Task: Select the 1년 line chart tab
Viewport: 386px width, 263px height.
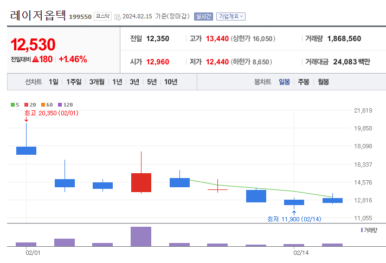Action: pos(117,82)
